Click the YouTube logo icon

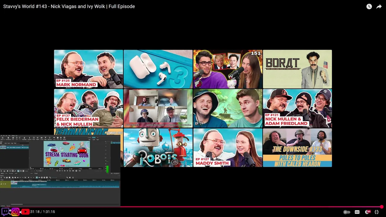(x=25, y=212)
